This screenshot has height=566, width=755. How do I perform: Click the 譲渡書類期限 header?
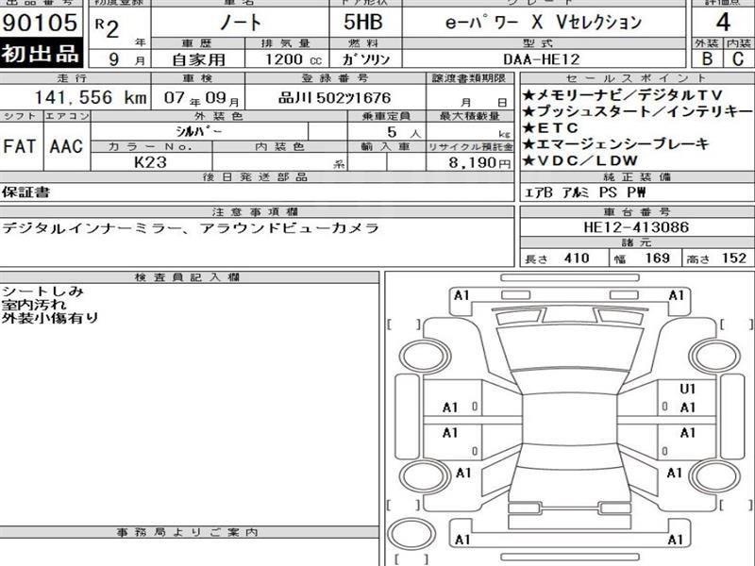[x=468, y=78]
